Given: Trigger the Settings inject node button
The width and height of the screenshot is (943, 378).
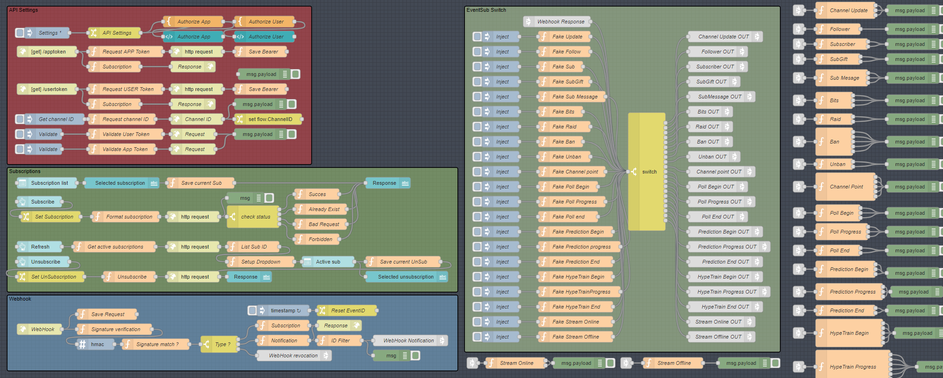Looking at the screenshot, I should pos(20,33).
